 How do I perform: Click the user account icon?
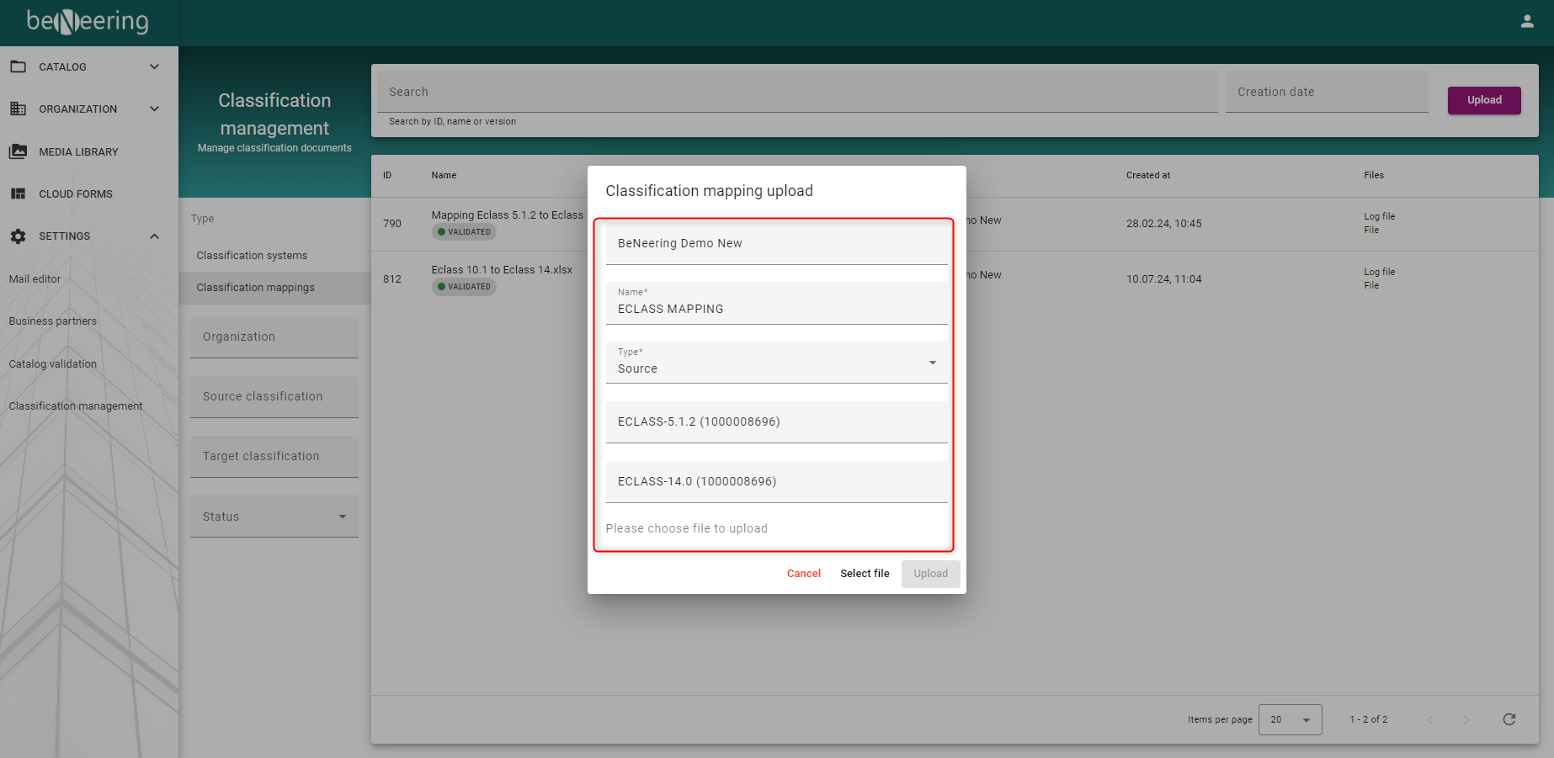1526,22
